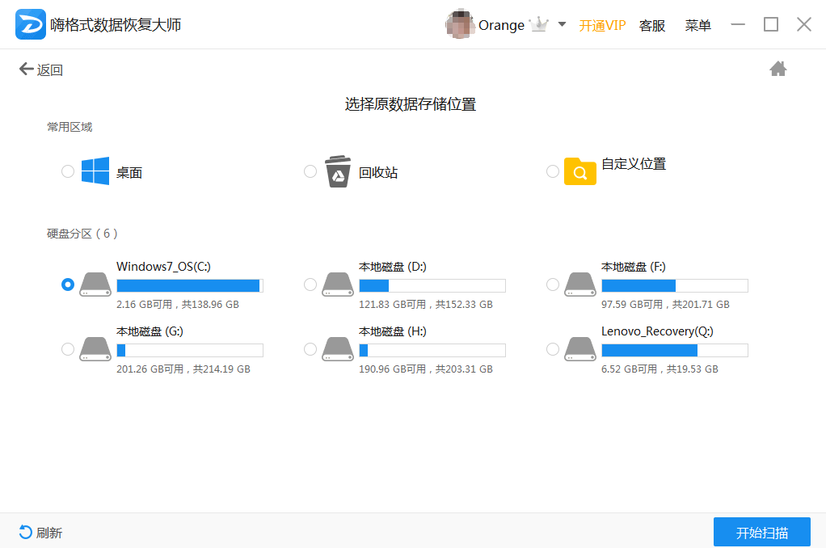Click the recycle bin icon
This screenshot has height=548, width=826.
(x=338, y=171)
